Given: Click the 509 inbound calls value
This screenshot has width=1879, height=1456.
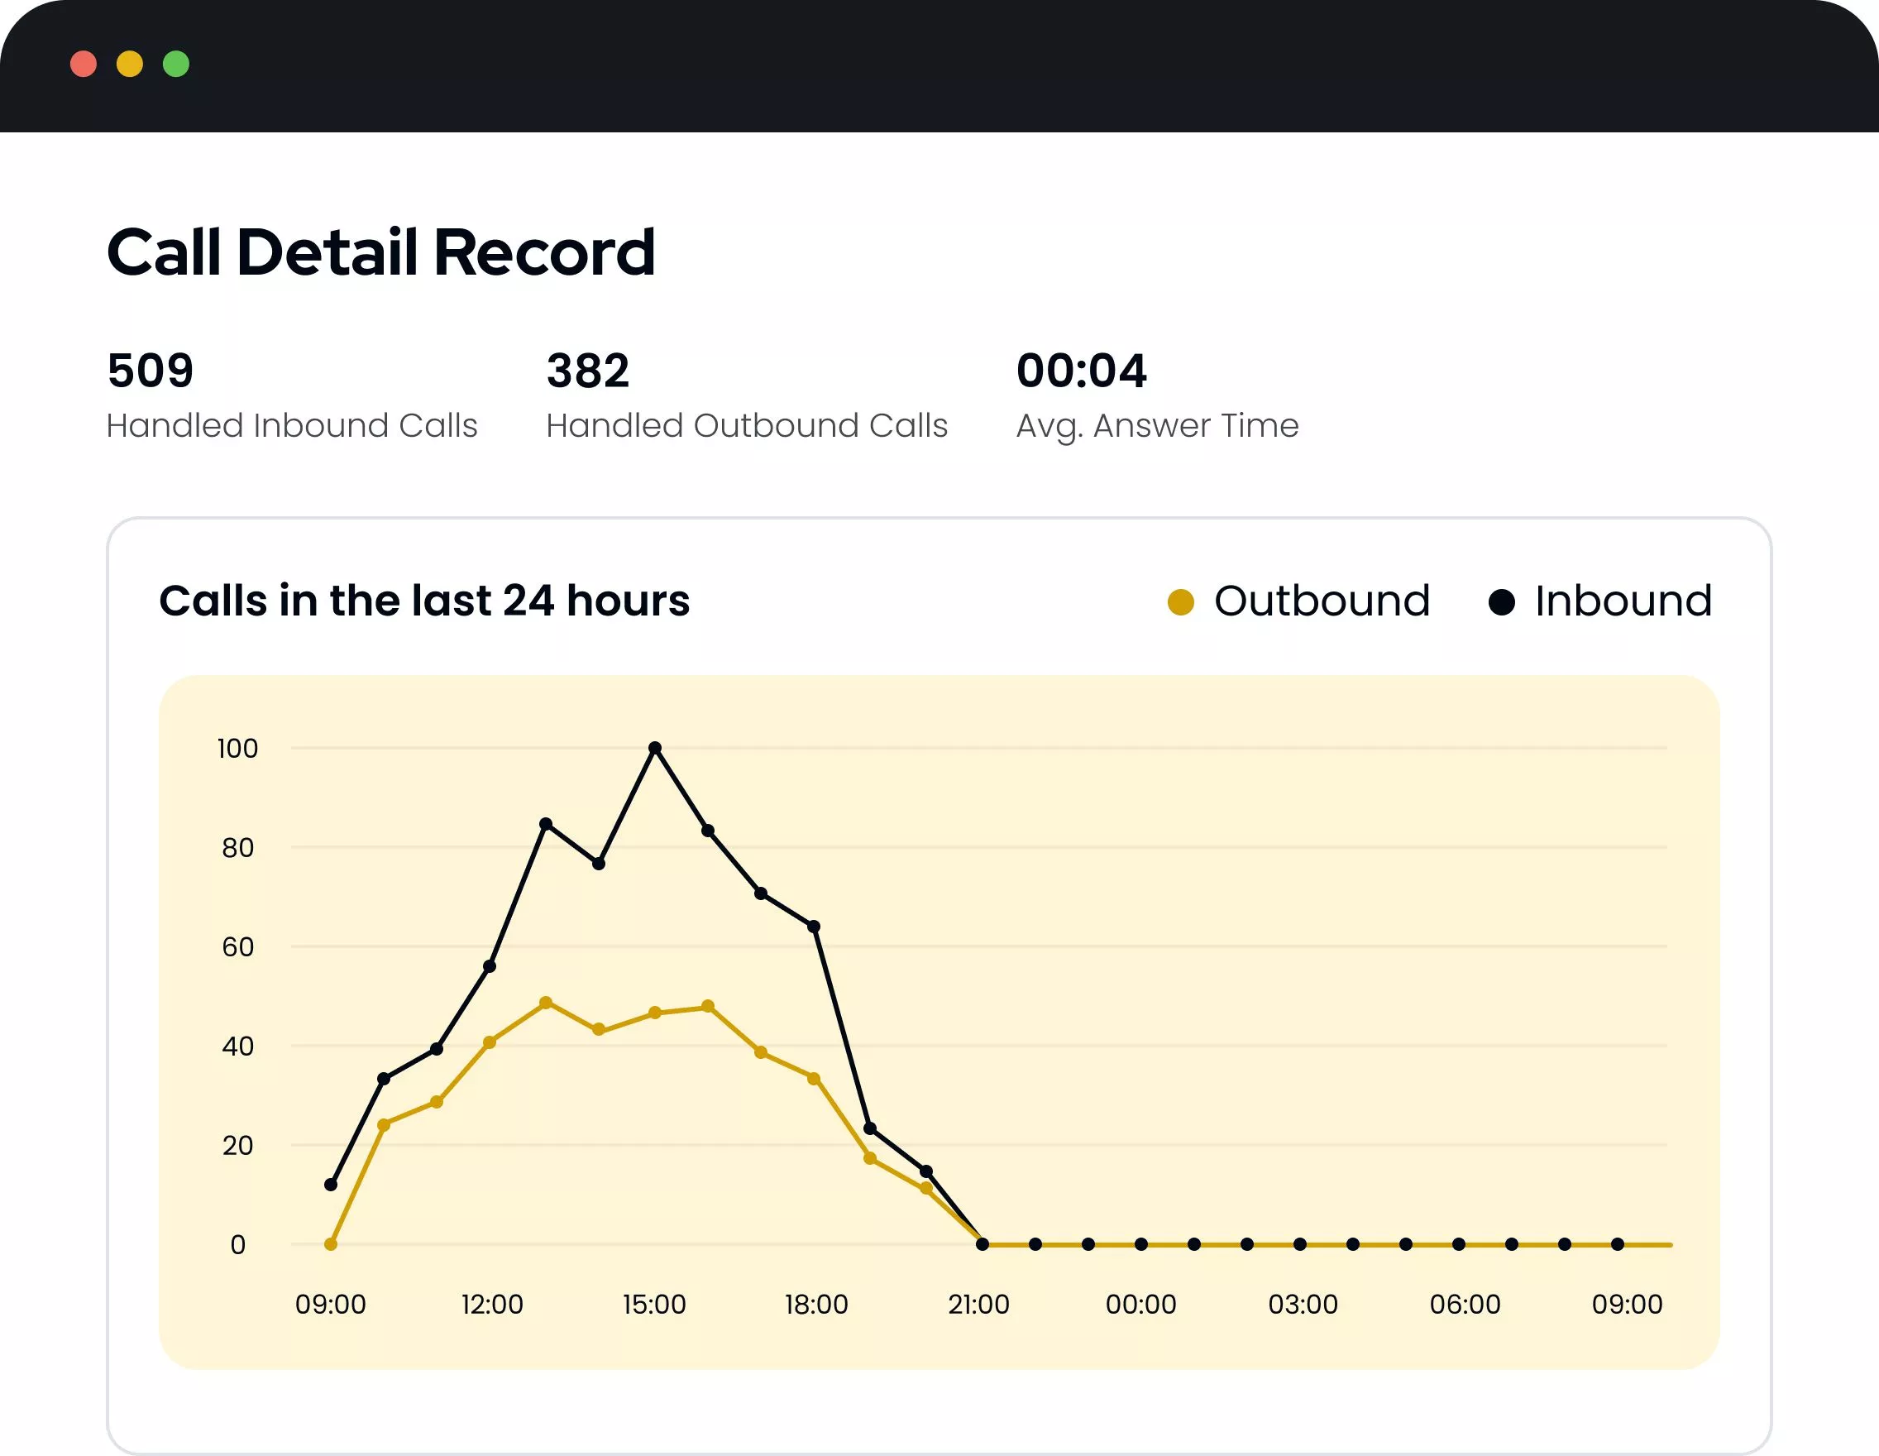Looking at the screenshot, I should click(x=151, y=371).
